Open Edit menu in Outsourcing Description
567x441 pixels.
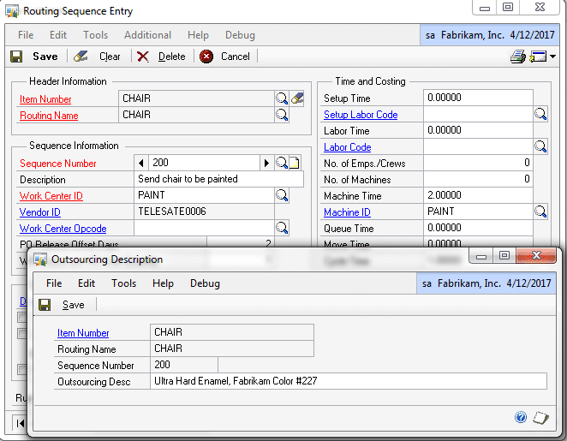[87, 283]
